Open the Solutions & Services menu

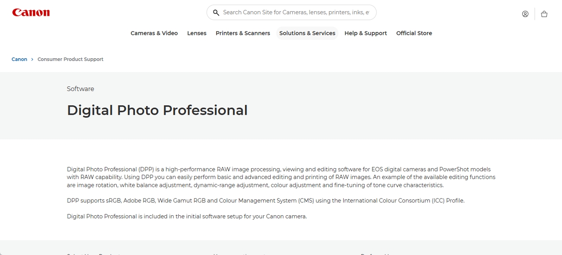[307, 33]
